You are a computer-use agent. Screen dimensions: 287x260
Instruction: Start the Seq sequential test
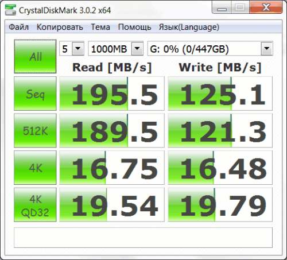(35, 94)
